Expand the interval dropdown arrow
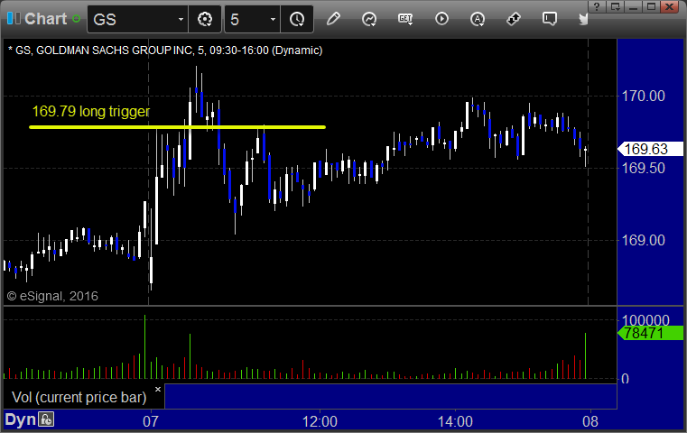The width and height of the screenshot is (687, 433). (x=273, y=19)
